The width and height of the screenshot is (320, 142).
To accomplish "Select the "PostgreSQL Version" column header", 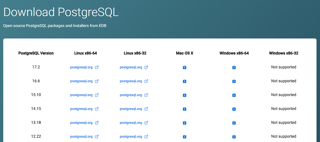I will tap(36, 53).
